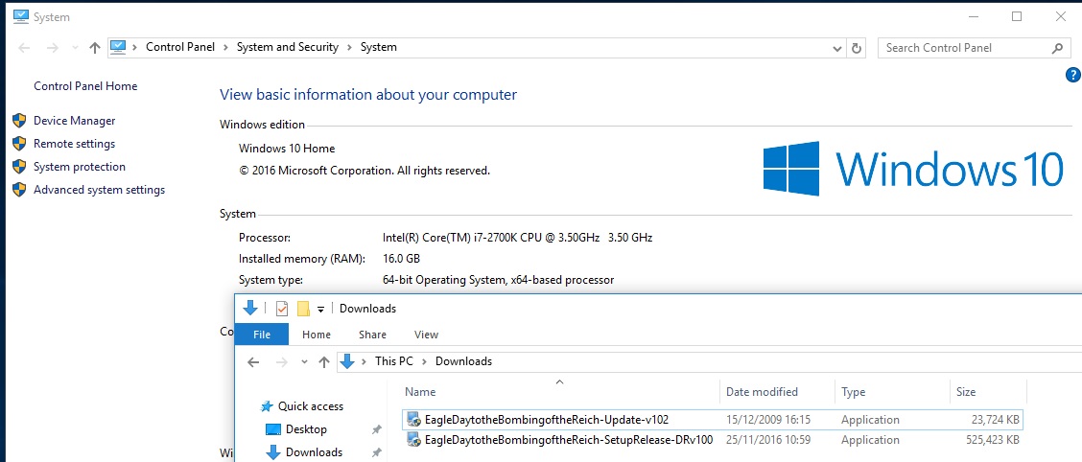Maximize the System window
Screen dimensions: 1082x462
point(1017,16)
